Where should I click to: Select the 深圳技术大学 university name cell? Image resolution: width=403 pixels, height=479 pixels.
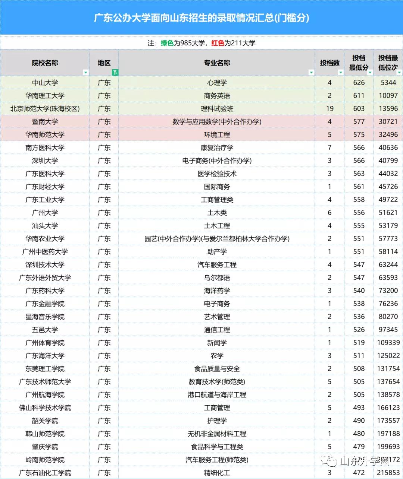point(45,264)
